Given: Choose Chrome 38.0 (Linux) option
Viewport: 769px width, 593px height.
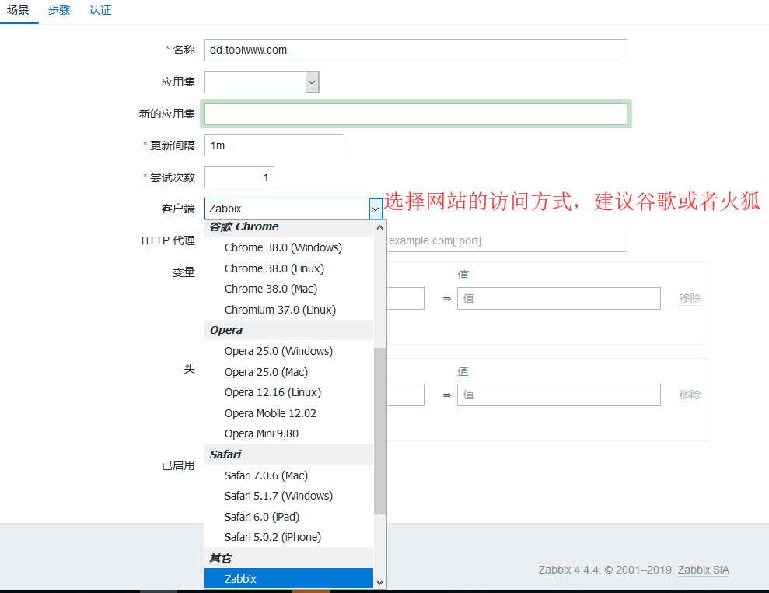Looking at the screenshot, I should 288,268.
